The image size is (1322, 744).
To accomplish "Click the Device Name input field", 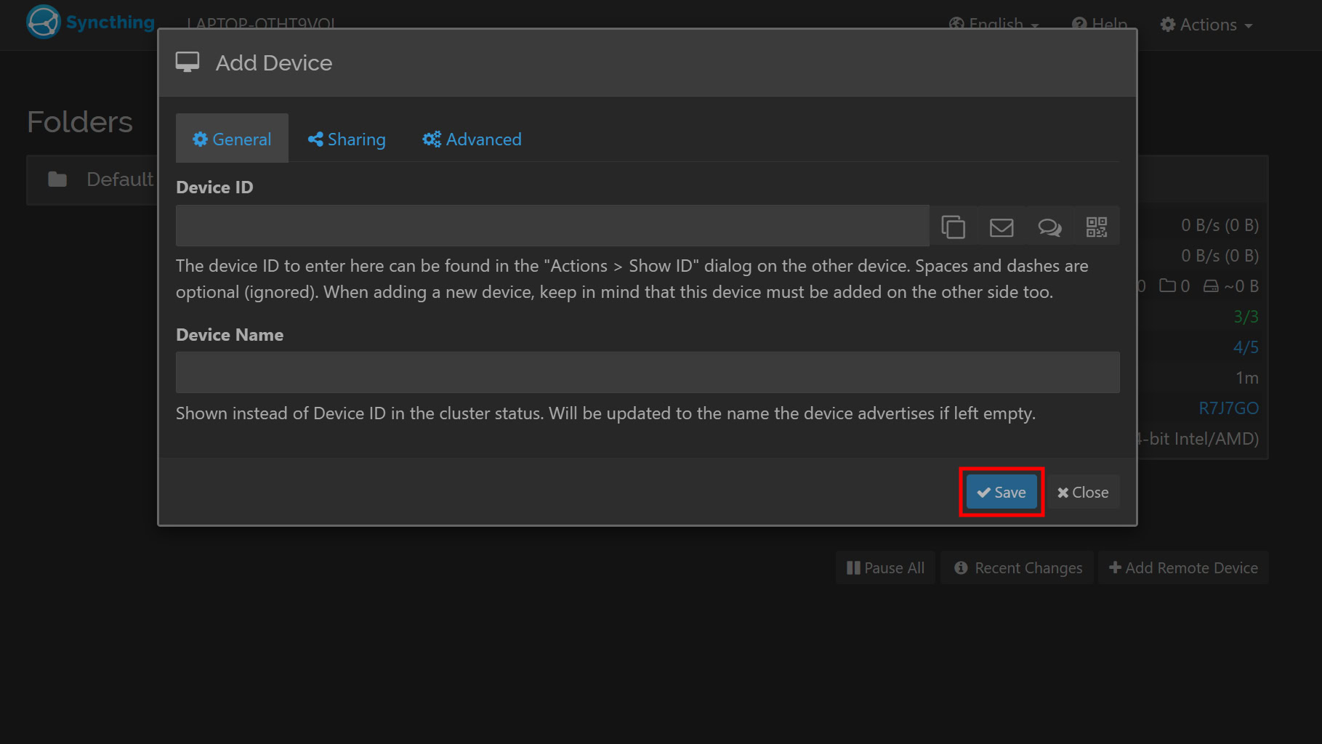I will (x=648, y=373).
